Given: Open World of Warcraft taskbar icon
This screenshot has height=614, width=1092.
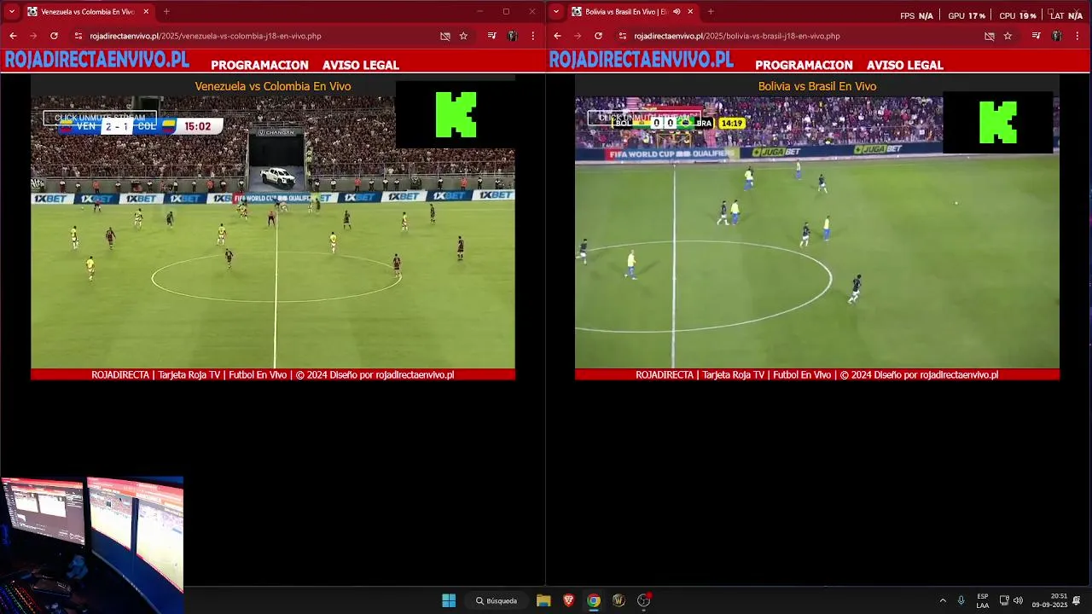Looking at the screenshot, I should (x=619, y=600).
